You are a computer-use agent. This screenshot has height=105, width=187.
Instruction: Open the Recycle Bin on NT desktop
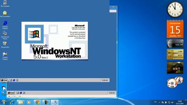tap(5, 45)
